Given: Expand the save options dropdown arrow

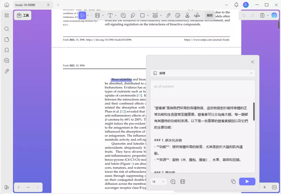Looking at the screenshot, I should [268, 15].
